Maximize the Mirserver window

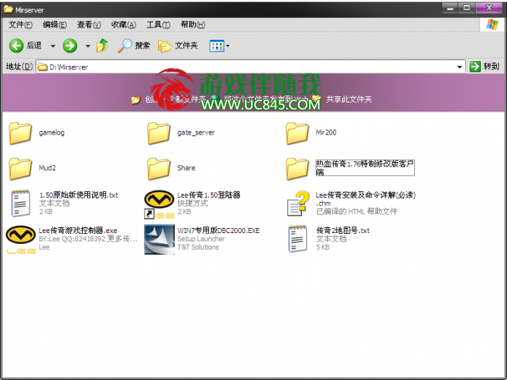[x=466, y=8]
